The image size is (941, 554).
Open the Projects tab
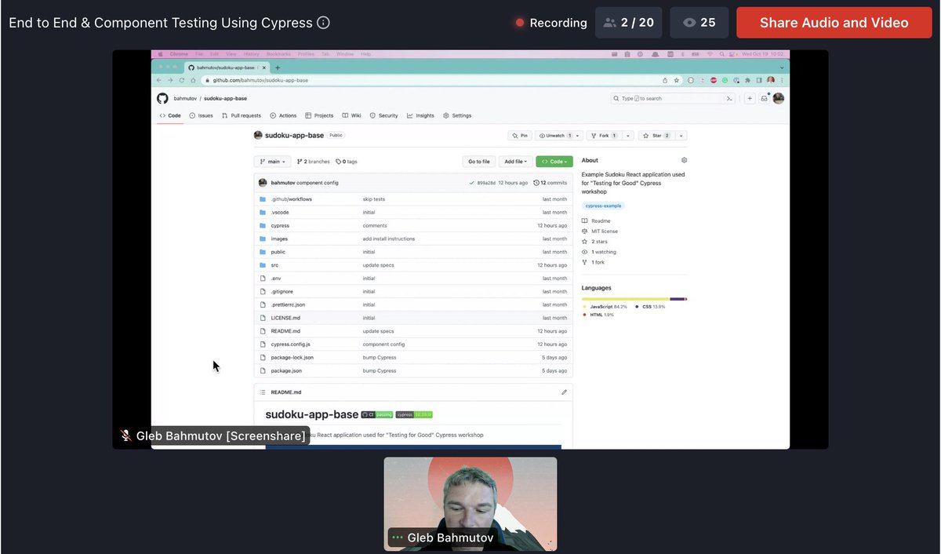[x=319, y=115]
